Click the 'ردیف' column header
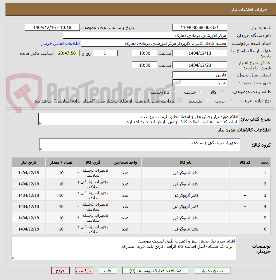Viewport: 276px width, 280px height. pyautogui.click(x=265, y=162)
